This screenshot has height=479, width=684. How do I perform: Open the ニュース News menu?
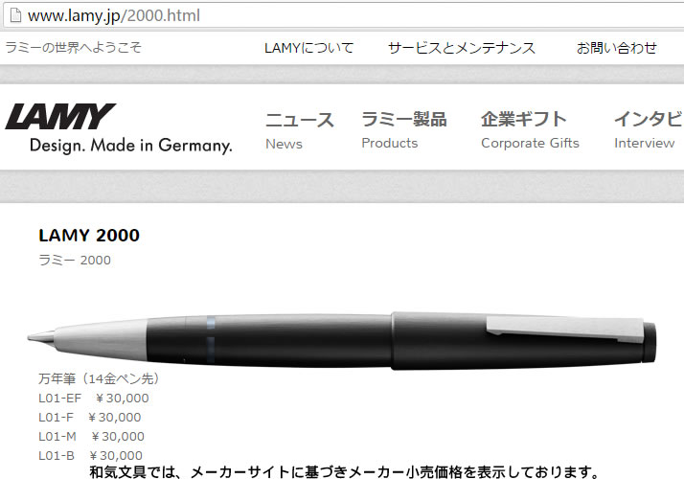[300, 129]
